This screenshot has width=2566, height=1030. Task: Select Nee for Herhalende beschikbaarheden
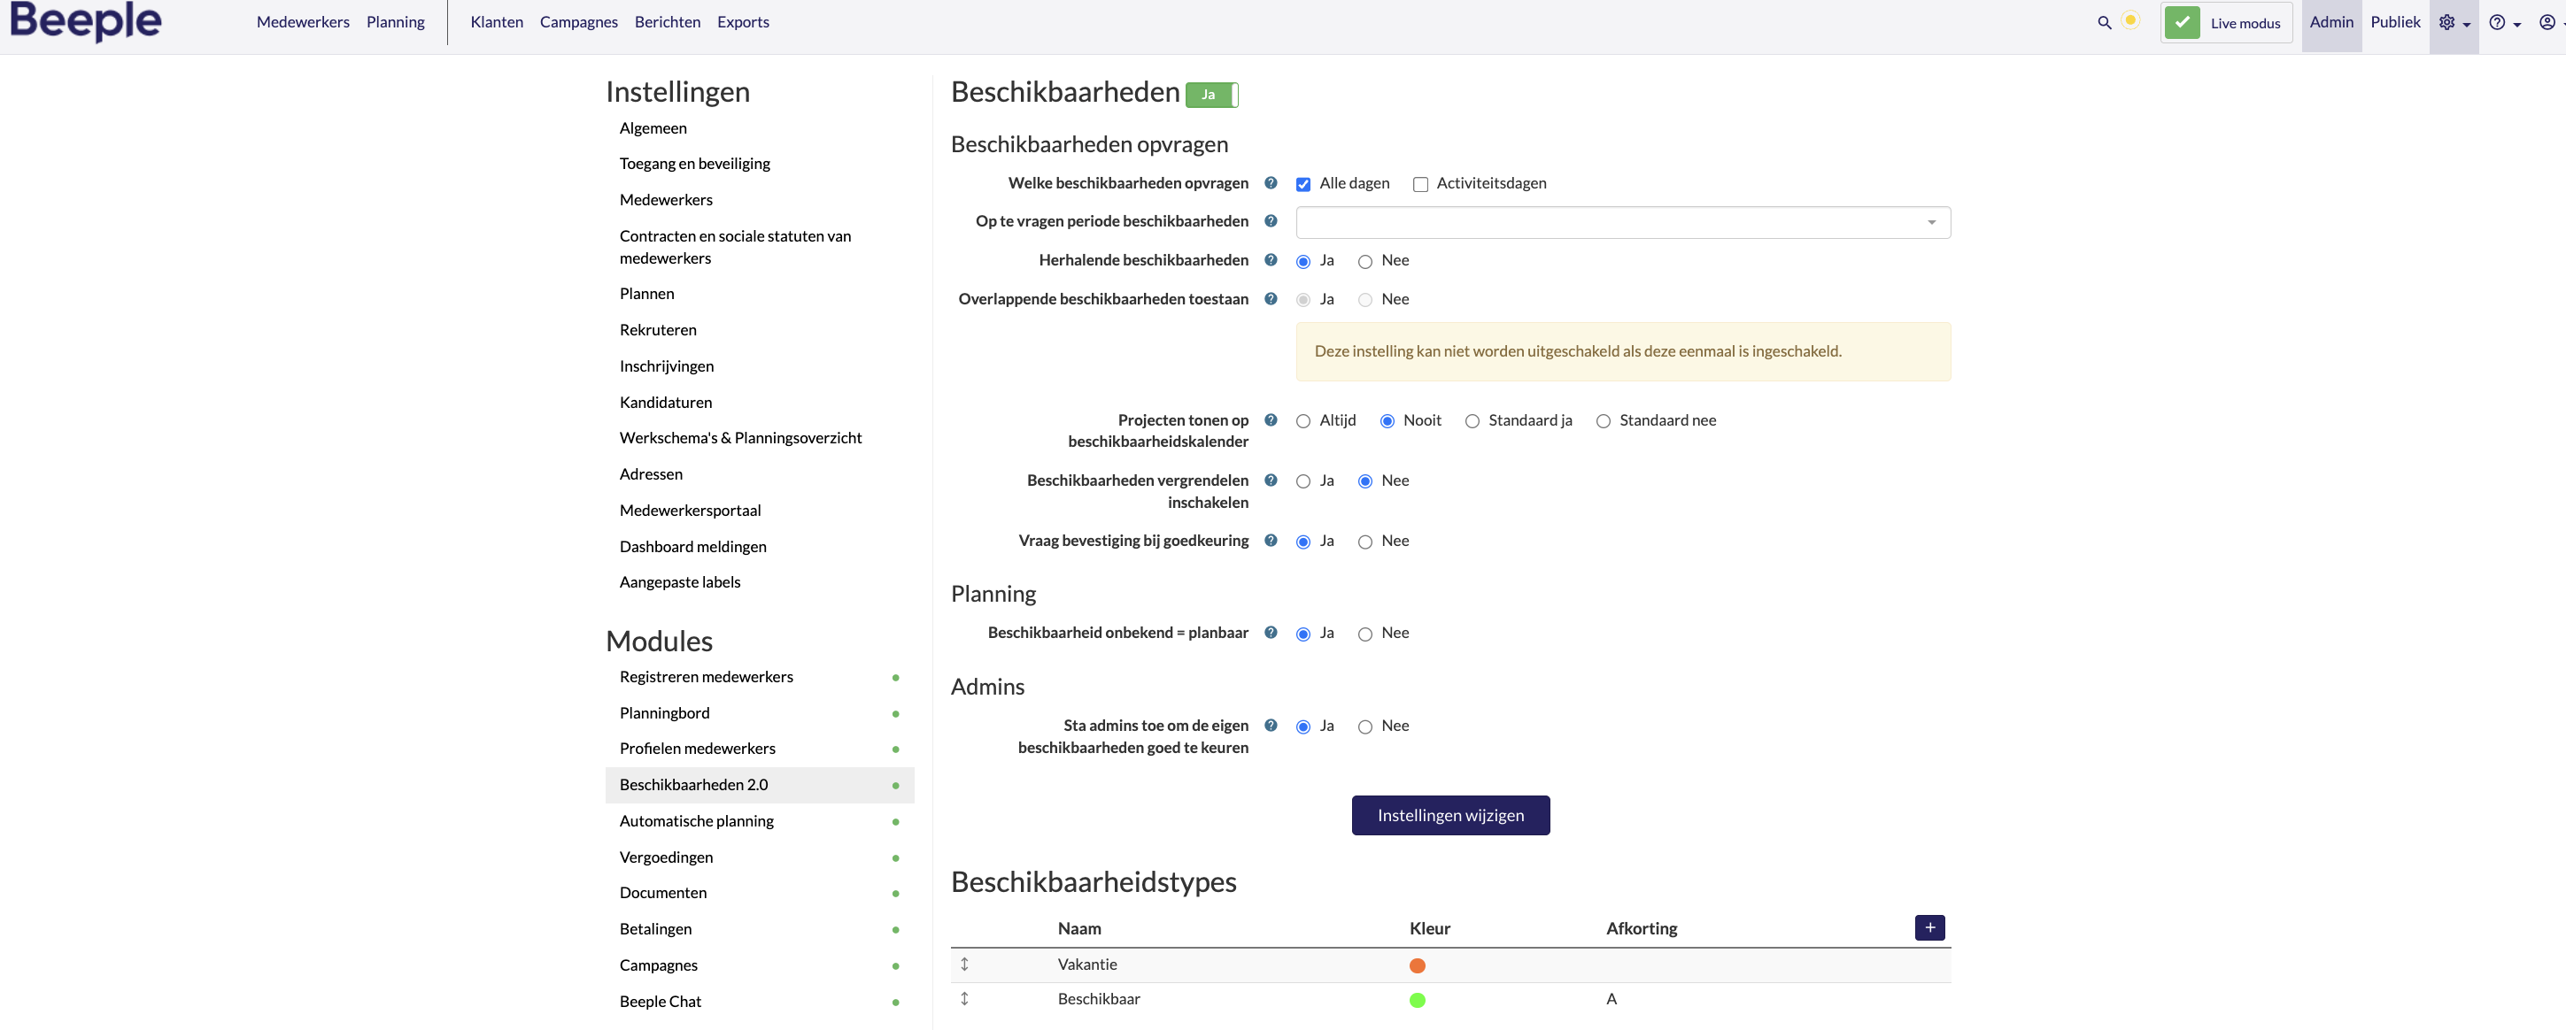click(x=1364, y=262)
